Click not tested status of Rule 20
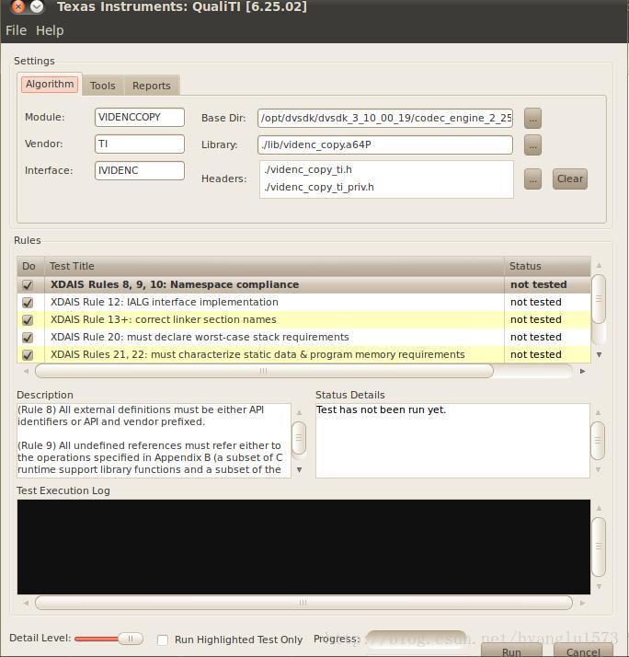Screen dimensions: 629x657 pyautogui.click(x=535, y=338)
